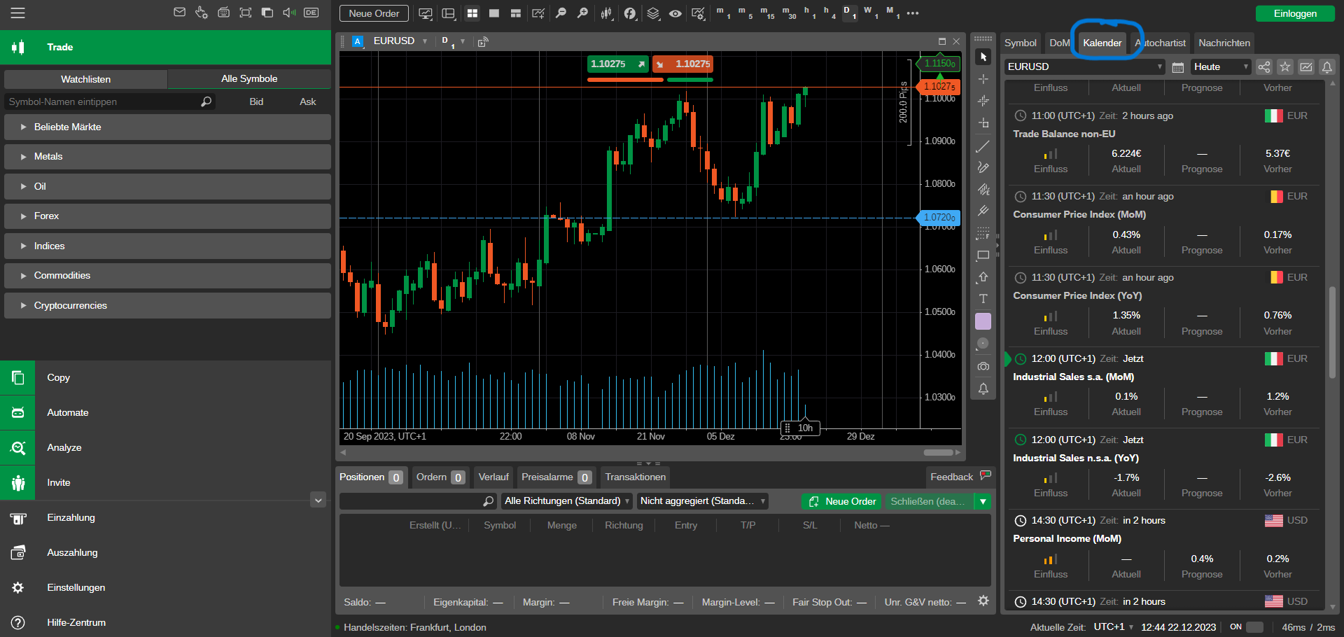The height and width of the screenshot is (637, 1344).
Task: Open the Verlauf tab at the bottom
Action: pos(493,477)
